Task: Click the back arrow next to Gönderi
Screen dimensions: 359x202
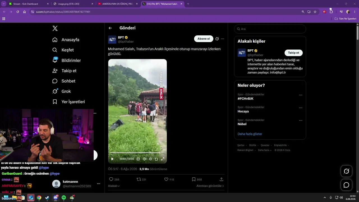Action: coord(110,28)
